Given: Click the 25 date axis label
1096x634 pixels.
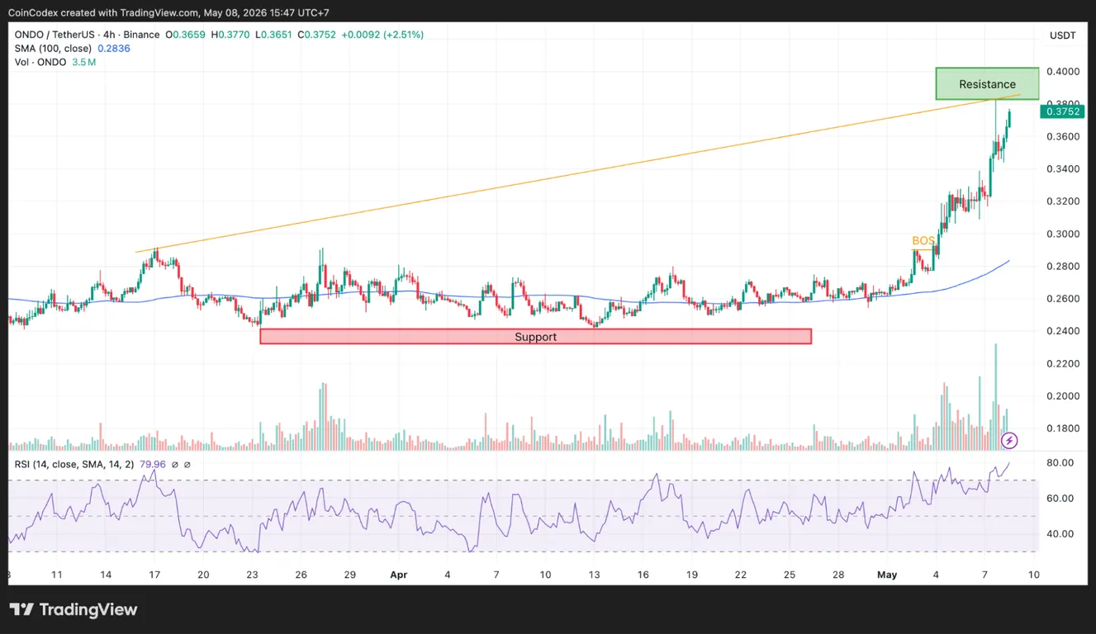Looking at the screenshot, I should 790,575.
